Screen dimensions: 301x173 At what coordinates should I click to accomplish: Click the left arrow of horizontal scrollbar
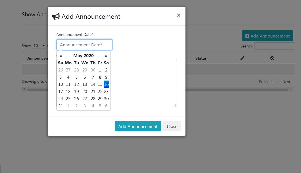(24, 89)
